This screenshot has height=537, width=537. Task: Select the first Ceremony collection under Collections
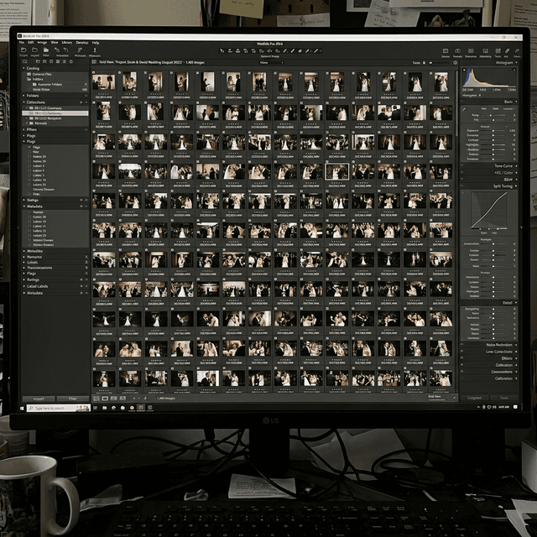[55, 108]
